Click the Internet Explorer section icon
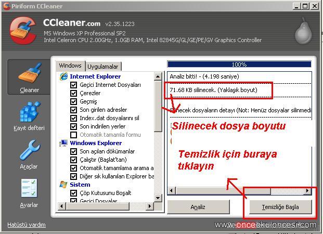 click(x=64, y=76)
